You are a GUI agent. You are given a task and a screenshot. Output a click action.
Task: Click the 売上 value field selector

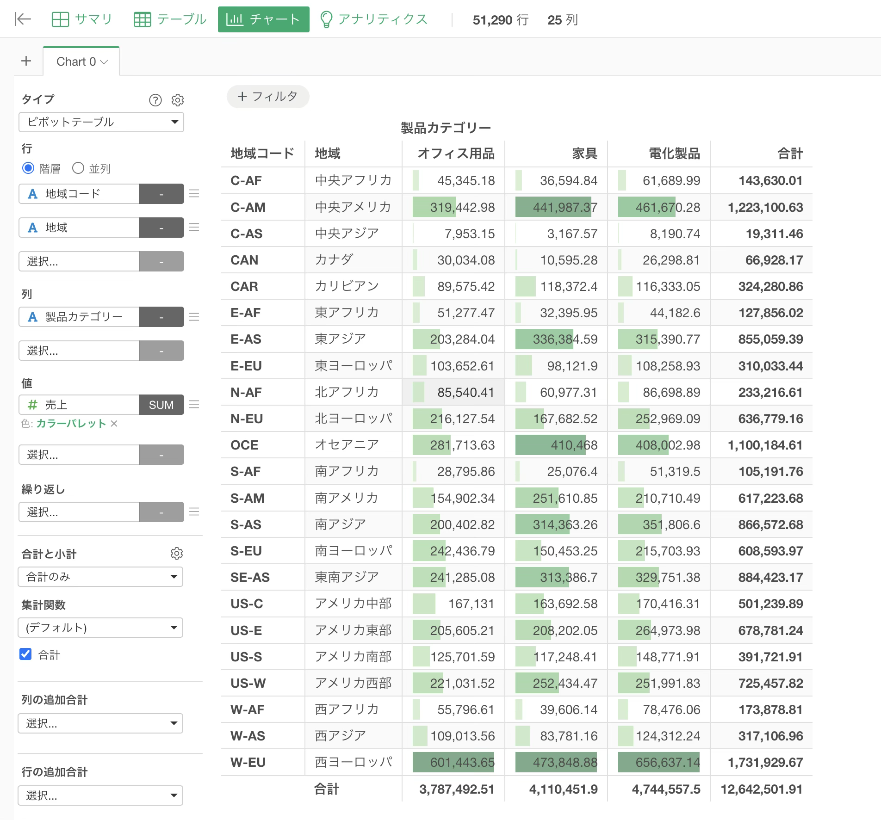[79, 405]
